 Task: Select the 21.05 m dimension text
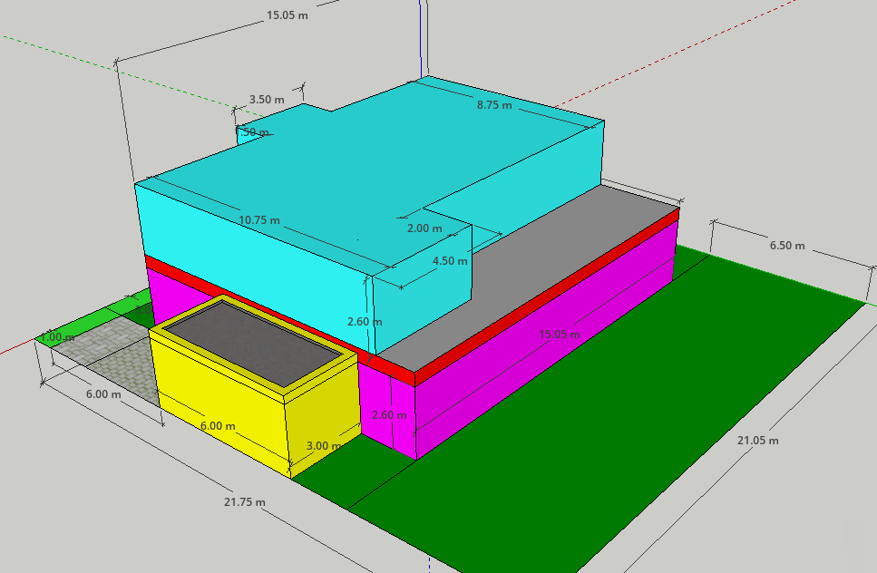pos(757,441)
